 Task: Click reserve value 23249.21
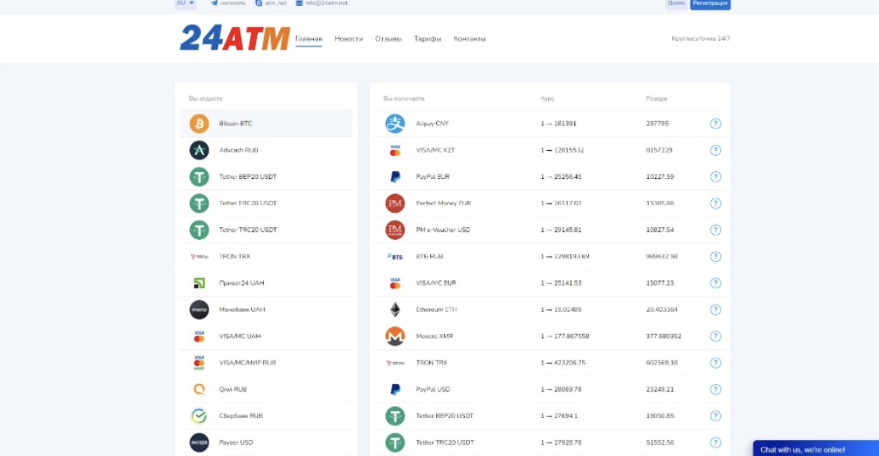coord(660,389)
